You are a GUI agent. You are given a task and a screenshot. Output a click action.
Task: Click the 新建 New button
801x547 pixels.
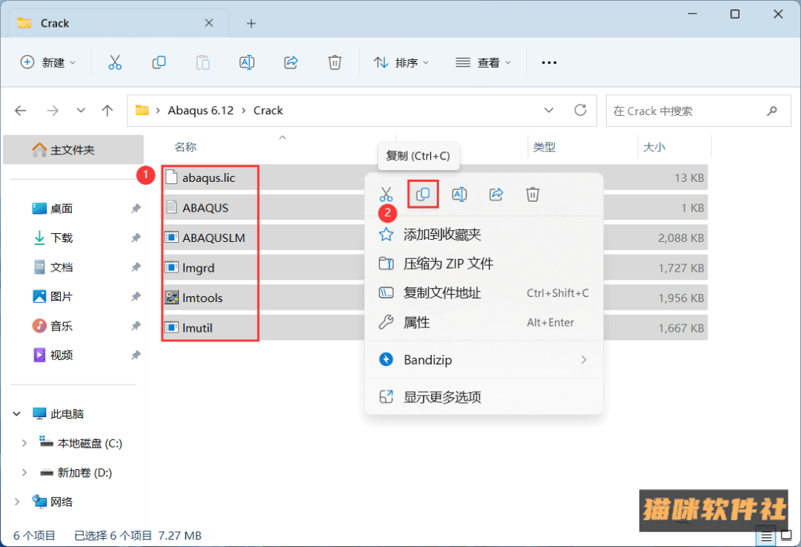coord(47,62)
